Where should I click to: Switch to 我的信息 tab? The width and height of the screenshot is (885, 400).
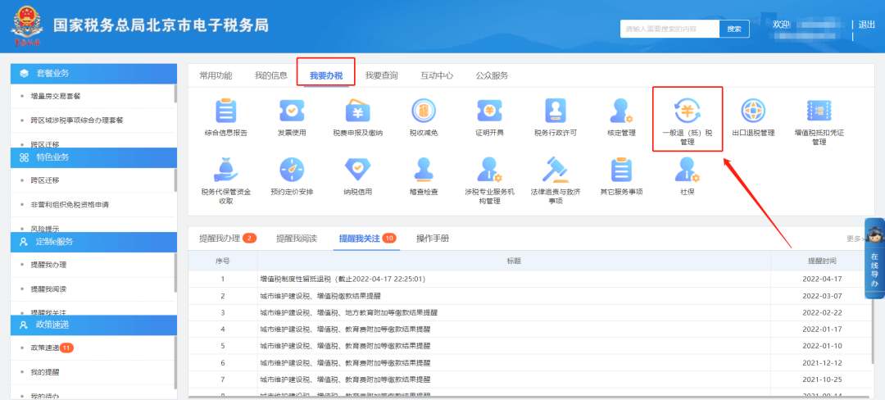click(271, 75)
